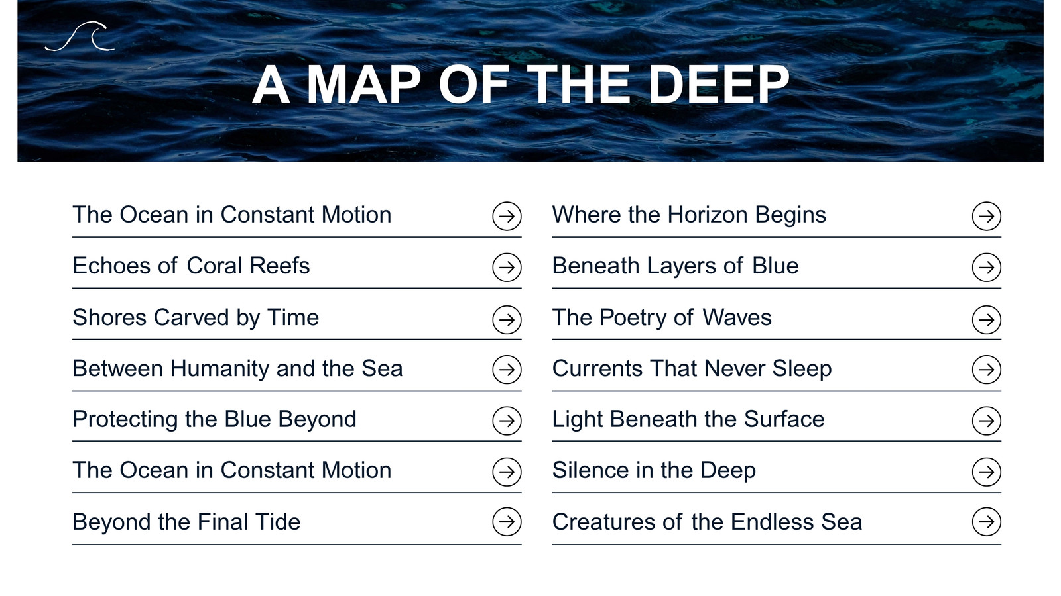1061x596 pixels.
Task: Open the Protecting the Blue Beyond link
Action: pyautogui.click(x=214, y=419)
